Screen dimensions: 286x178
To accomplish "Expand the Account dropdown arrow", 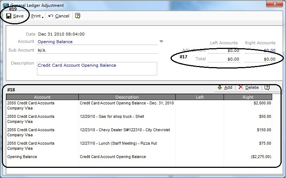I will pyautogui.click(x=161, y=42).
